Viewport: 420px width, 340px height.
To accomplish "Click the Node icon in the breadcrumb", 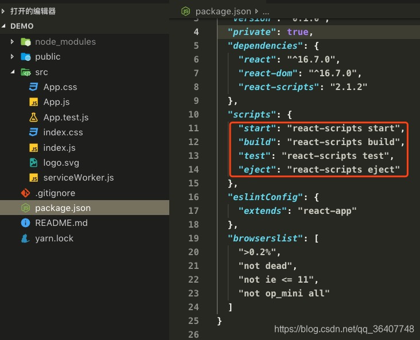I will (185, 11).
